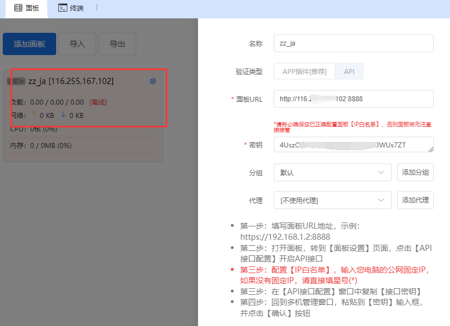The height and width of the screenshot is (326, 450).
Task: Click the 面板 tab grid icon
Action: tap(18, 8)
